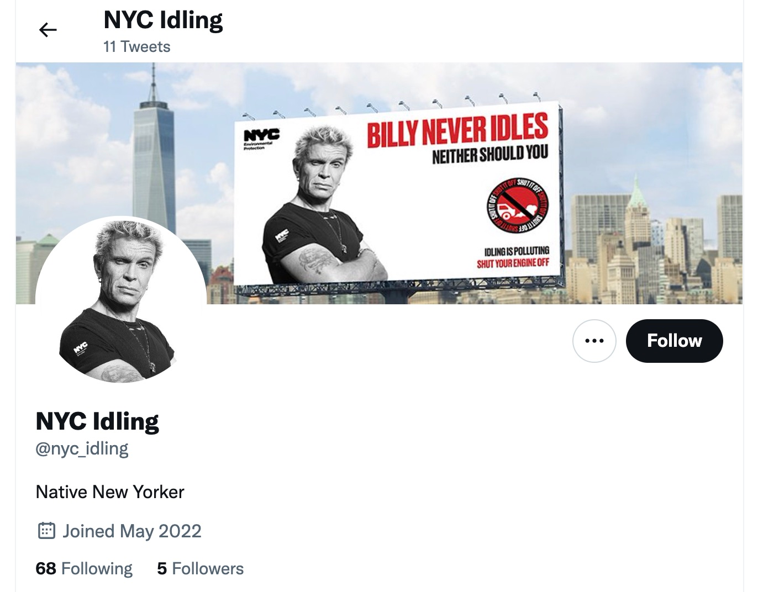758x592 pixels.
Task: Click the back arrow icon
Action: coord(48,30)
